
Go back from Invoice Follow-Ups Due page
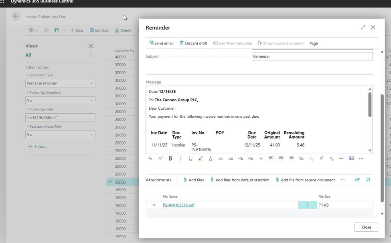coord(16,16)
